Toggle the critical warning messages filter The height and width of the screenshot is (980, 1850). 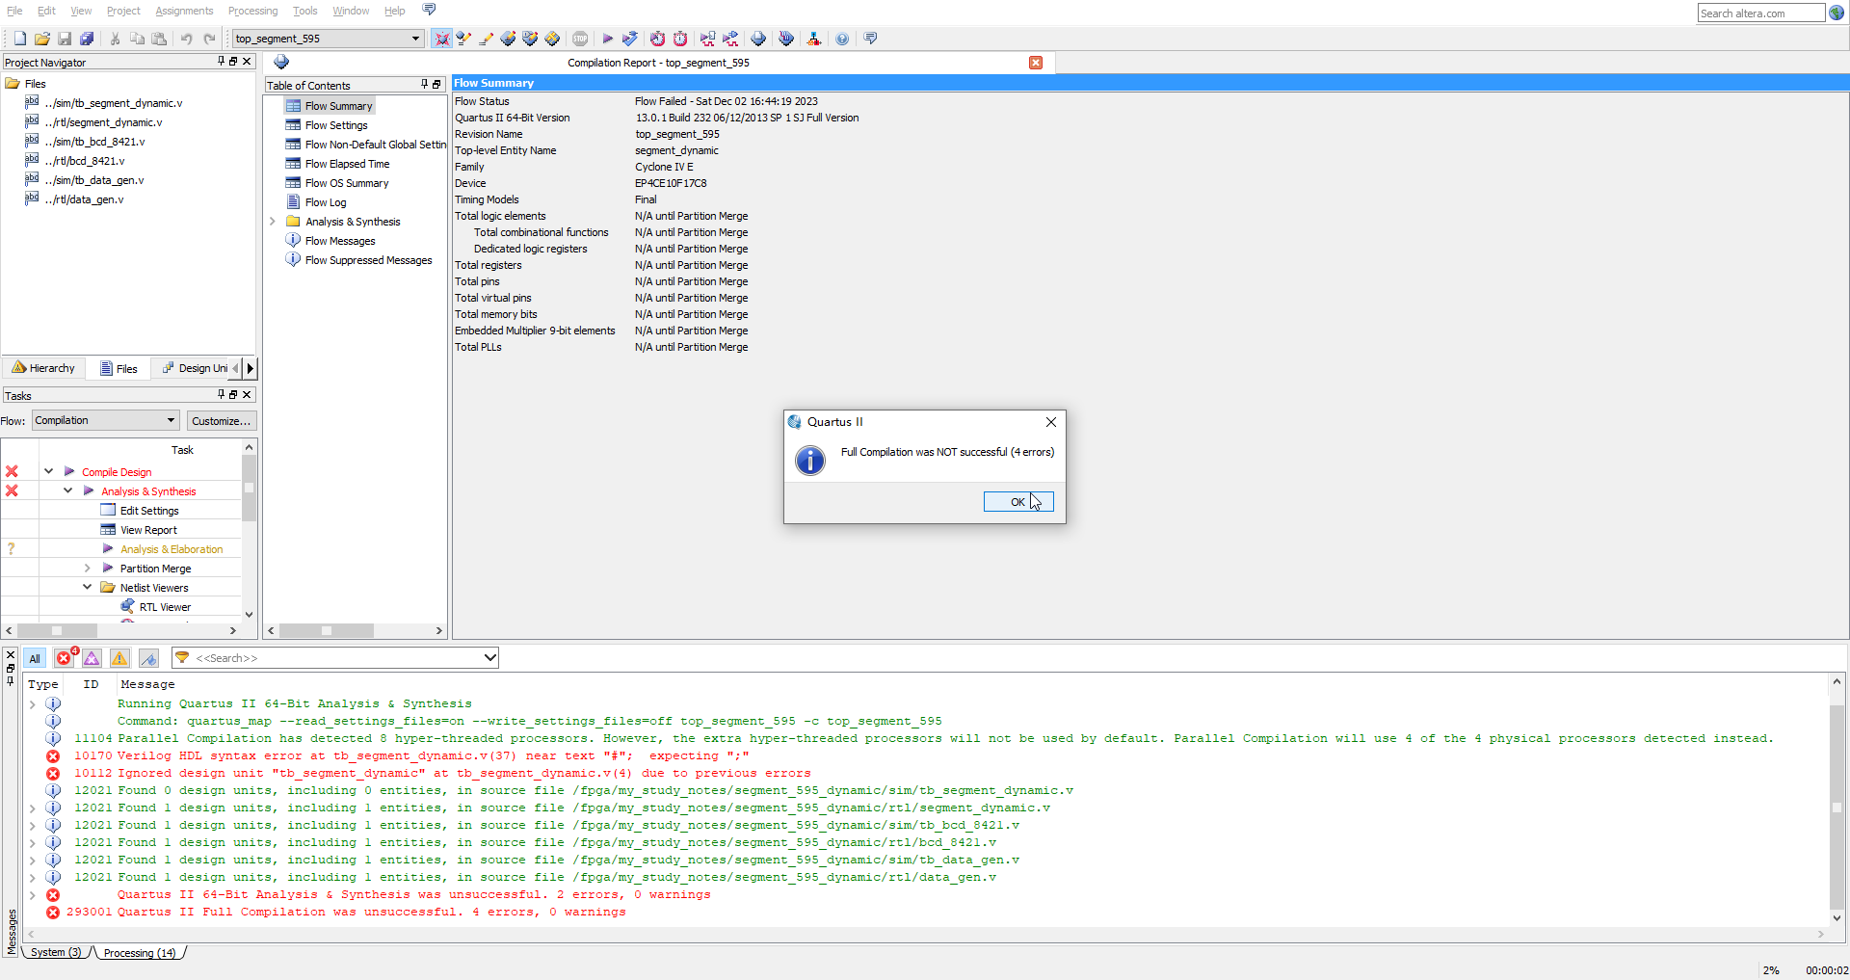(92, 658)
